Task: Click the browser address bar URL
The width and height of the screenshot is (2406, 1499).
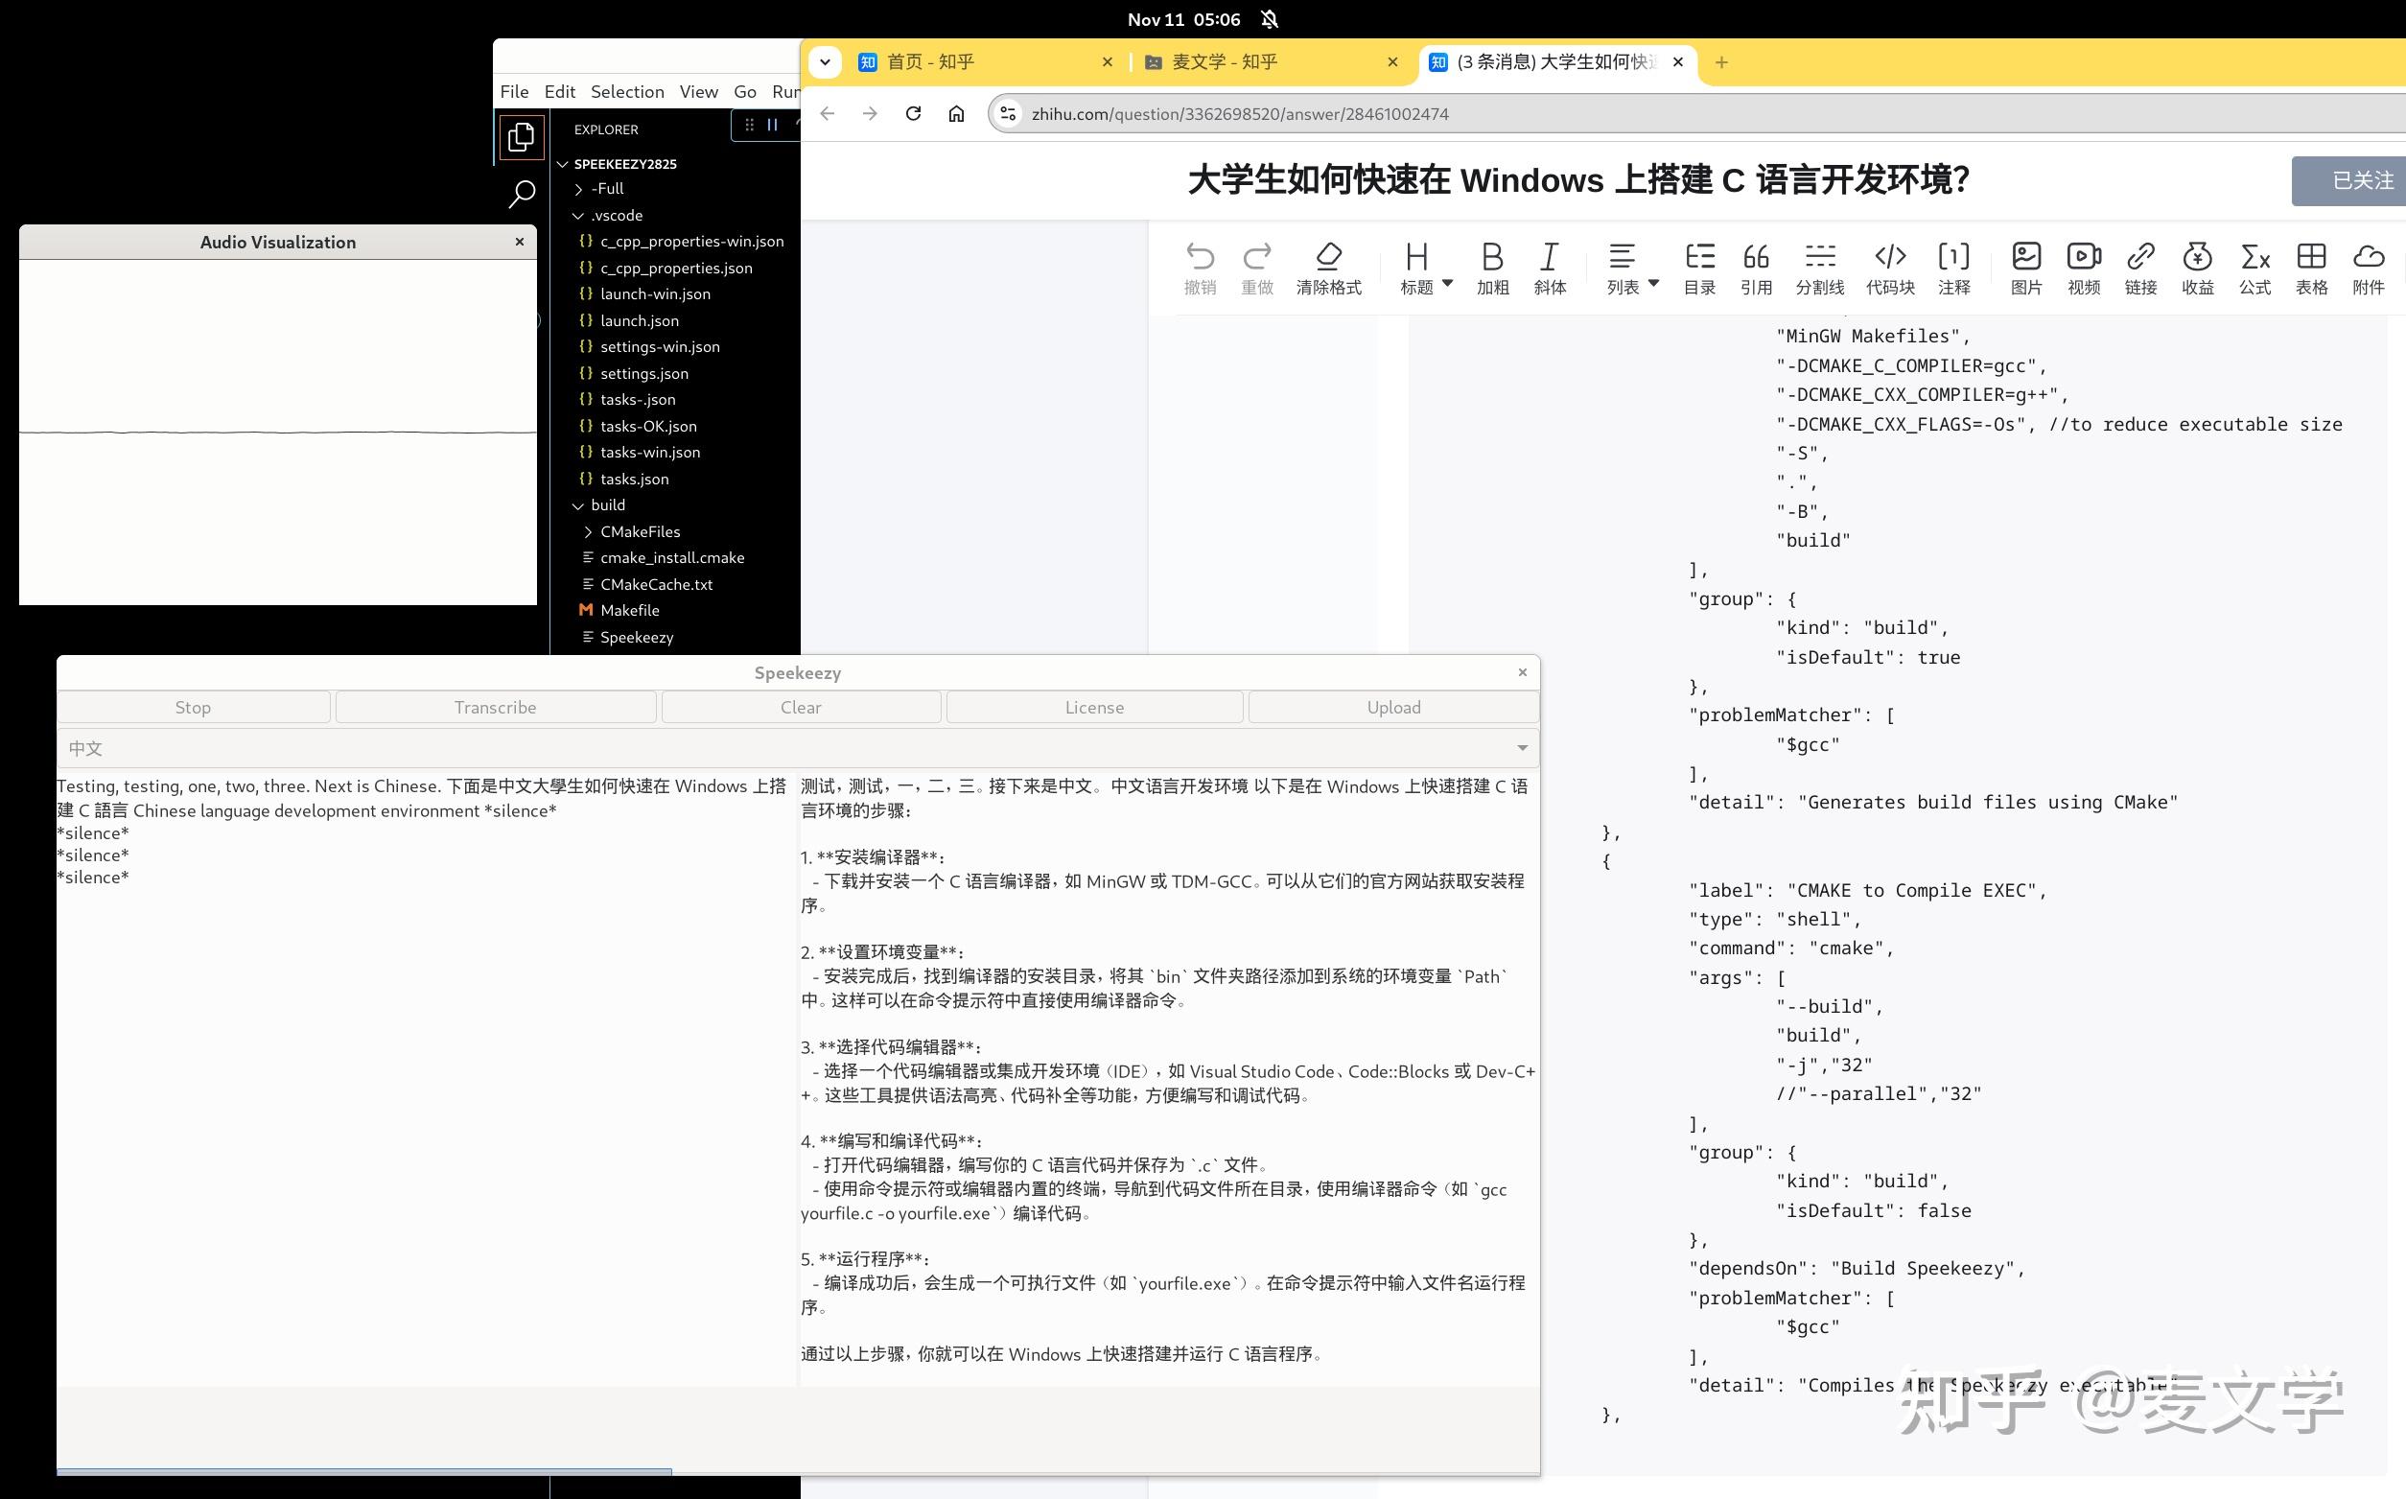Action: point(1240,114)
